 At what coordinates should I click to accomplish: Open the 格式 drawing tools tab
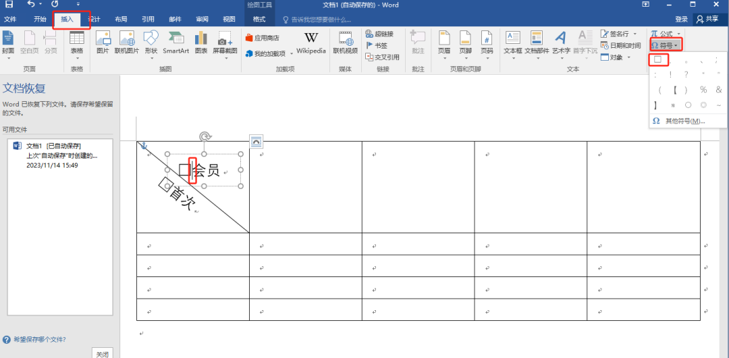(259, 20)
